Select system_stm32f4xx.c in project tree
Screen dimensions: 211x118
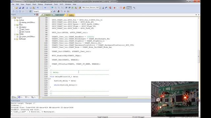pos(28,36)
